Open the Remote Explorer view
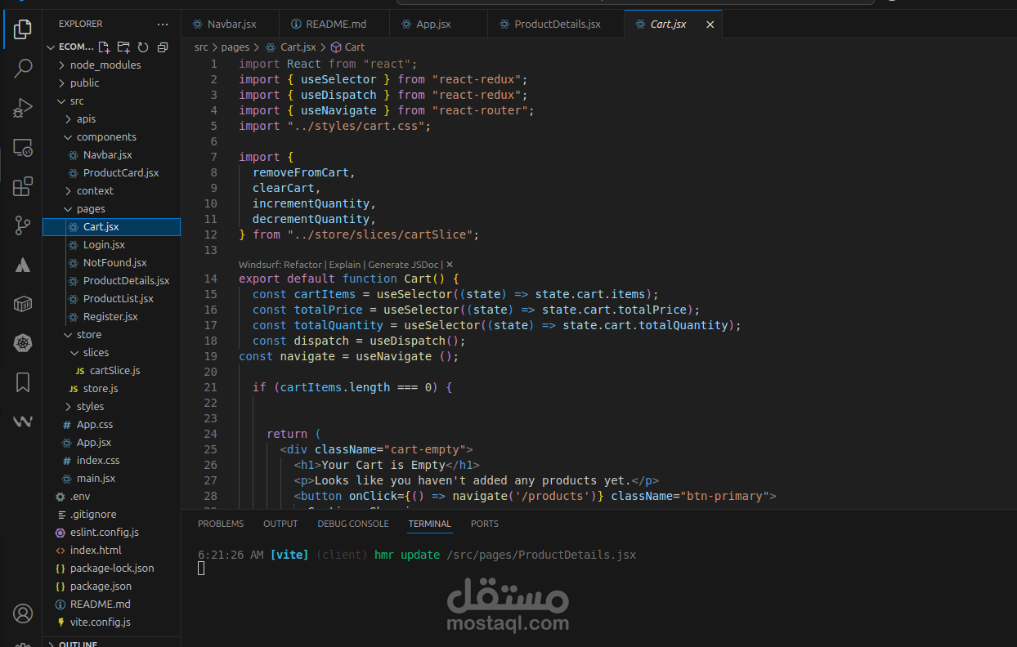This screenshot has height=647, width=1017. [23, 148]
